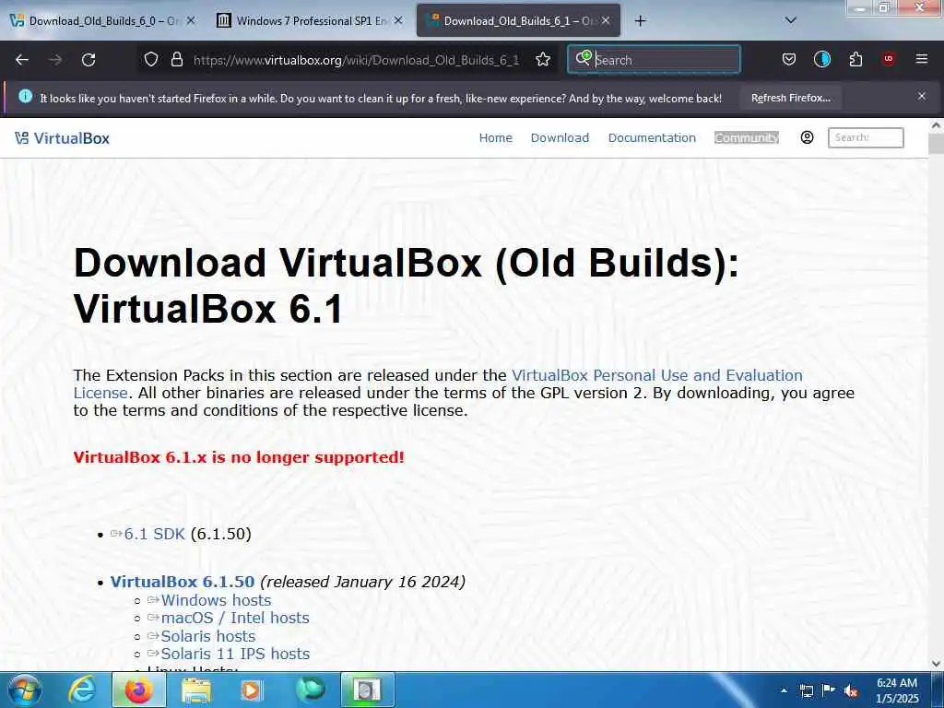Open the Firefox hamburger menu

pos(921,59)
